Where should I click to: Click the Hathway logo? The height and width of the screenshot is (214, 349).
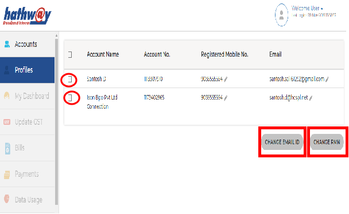coord(27,16)
